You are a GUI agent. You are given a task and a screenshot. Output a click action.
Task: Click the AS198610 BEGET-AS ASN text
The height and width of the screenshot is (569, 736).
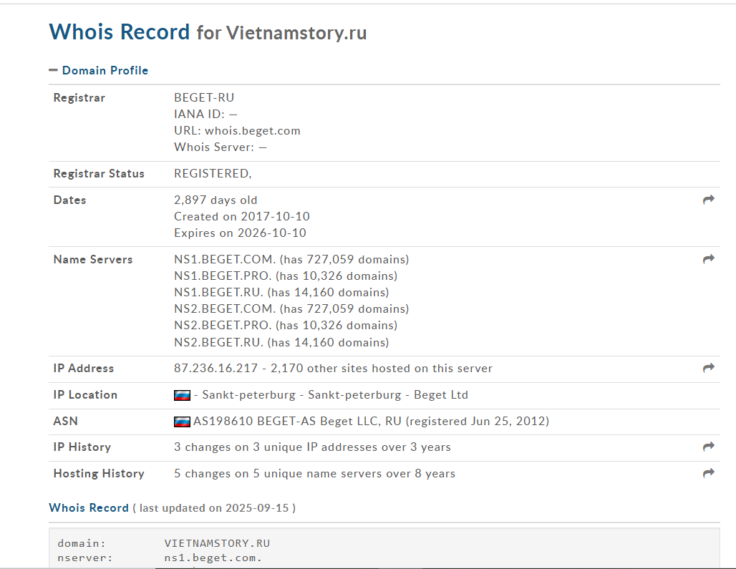pyautogui.click(x=372, y=422)
